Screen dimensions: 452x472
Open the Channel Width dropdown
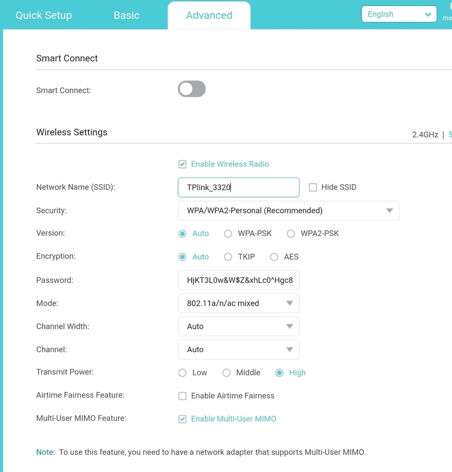(238, 326)
